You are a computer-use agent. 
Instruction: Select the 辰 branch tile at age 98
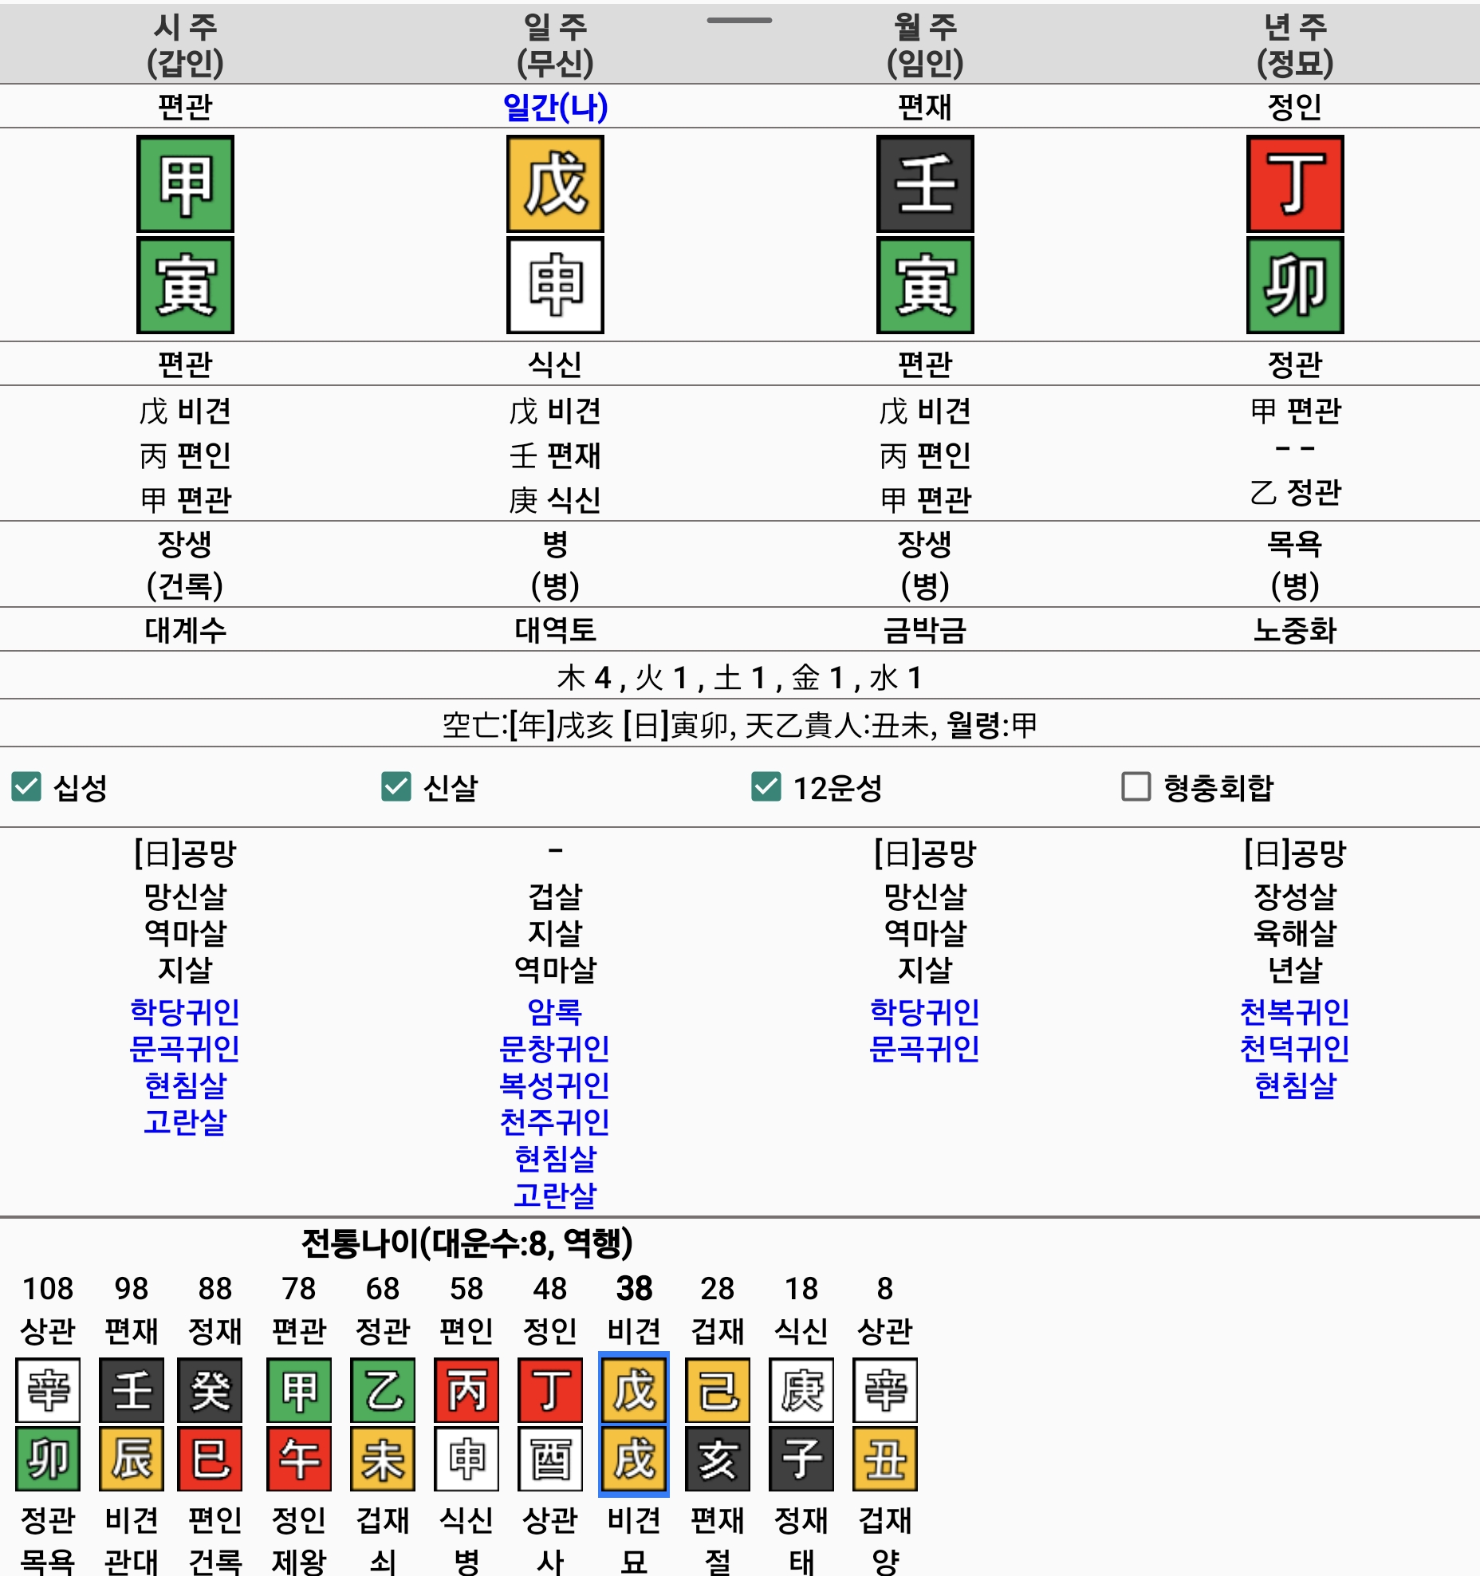pos(132,1459)
